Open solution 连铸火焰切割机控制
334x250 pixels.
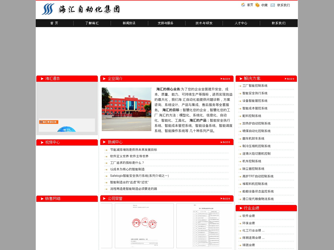point(257,154)
